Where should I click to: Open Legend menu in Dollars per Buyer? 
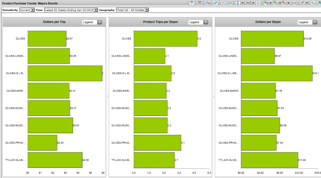315,22
